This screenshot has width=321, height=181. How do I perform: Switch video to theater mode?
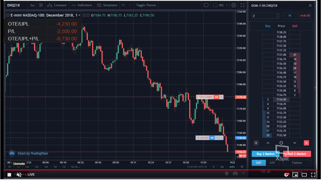click(x=304, y=175)
